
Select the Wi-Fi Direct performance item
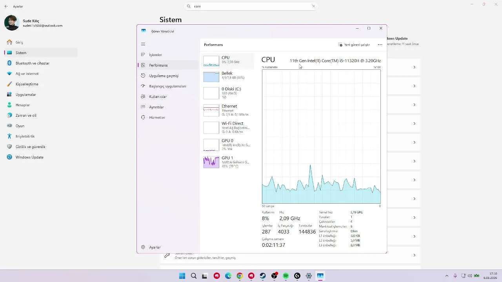point(228,127)
